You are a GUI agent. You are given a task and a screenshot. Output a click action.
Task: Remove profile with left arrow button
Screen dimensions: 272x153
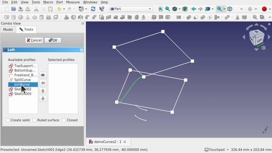[43, 83]
